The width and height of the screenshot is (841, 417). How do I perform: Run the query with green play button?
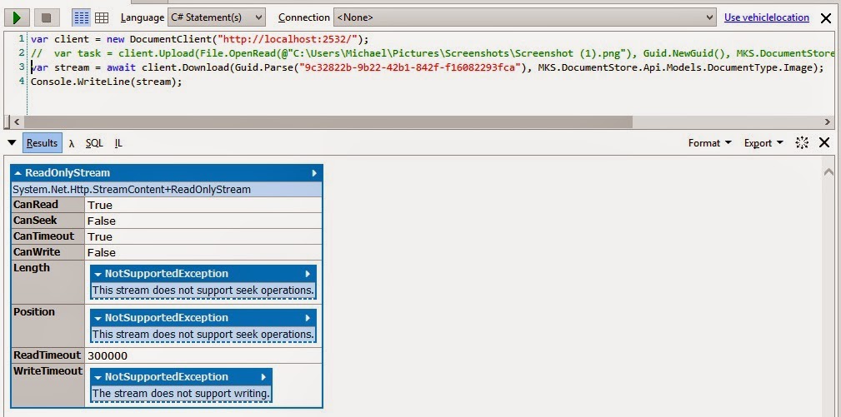(x=18, y=17)
